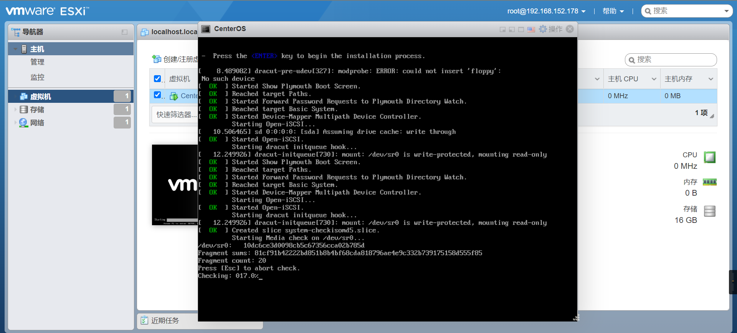Click the first console window-size icon
This screenshot has height=333, width=737.
click(502, 30)
